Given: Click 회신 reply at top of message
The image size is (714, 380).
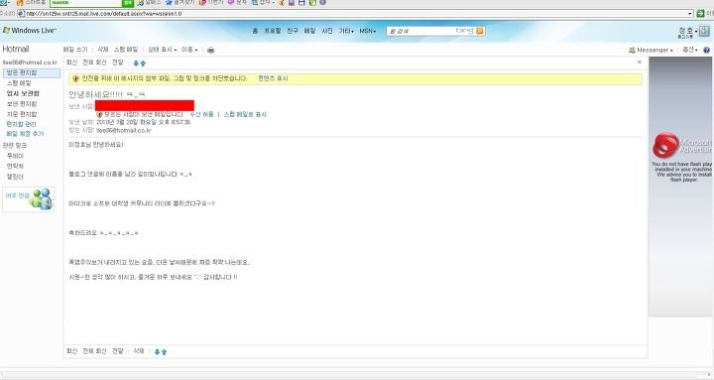Looking at the screenshot, I should click(72, 63).
